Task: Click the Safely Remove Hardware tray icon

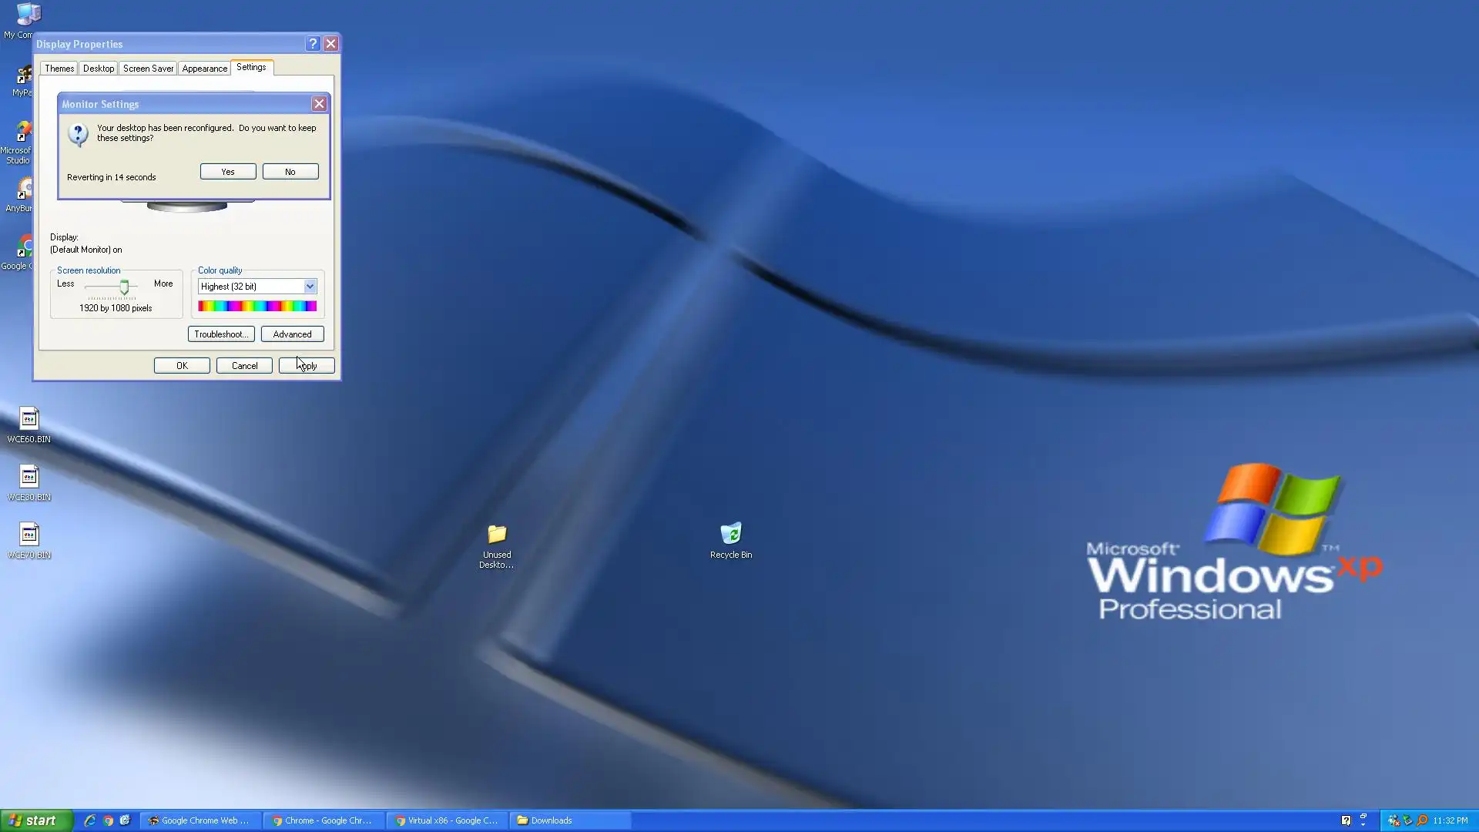Action: click(x=1407, y=820)
